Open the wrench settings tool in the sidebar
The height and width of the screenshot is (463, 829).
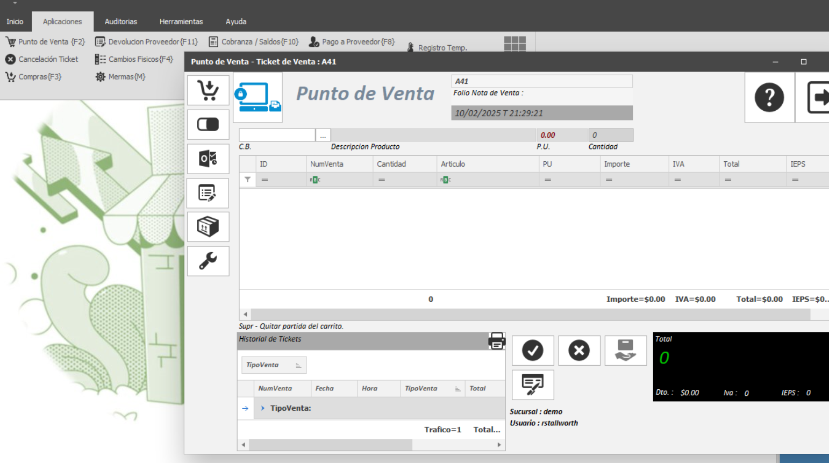[208, 261]
